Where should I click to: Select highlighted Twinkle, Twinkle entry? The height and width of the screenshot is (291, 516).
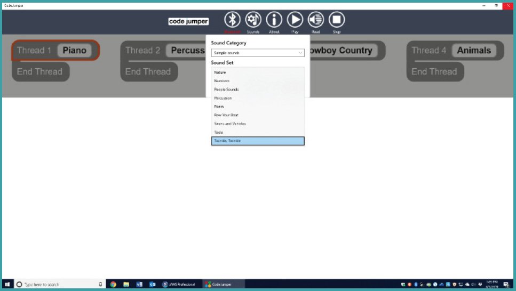point(258,141)
